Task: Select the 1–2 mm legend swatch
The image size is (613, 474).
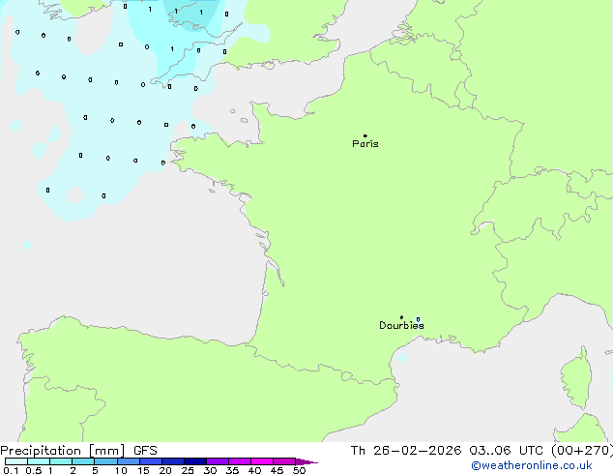Action: [61, 461]
